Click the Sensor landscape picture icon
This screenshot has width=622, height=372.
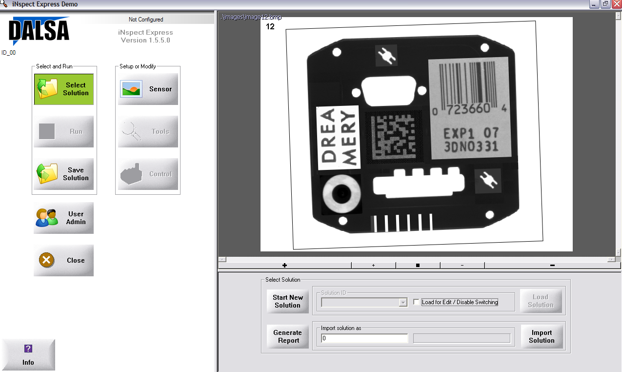(131, 89)
